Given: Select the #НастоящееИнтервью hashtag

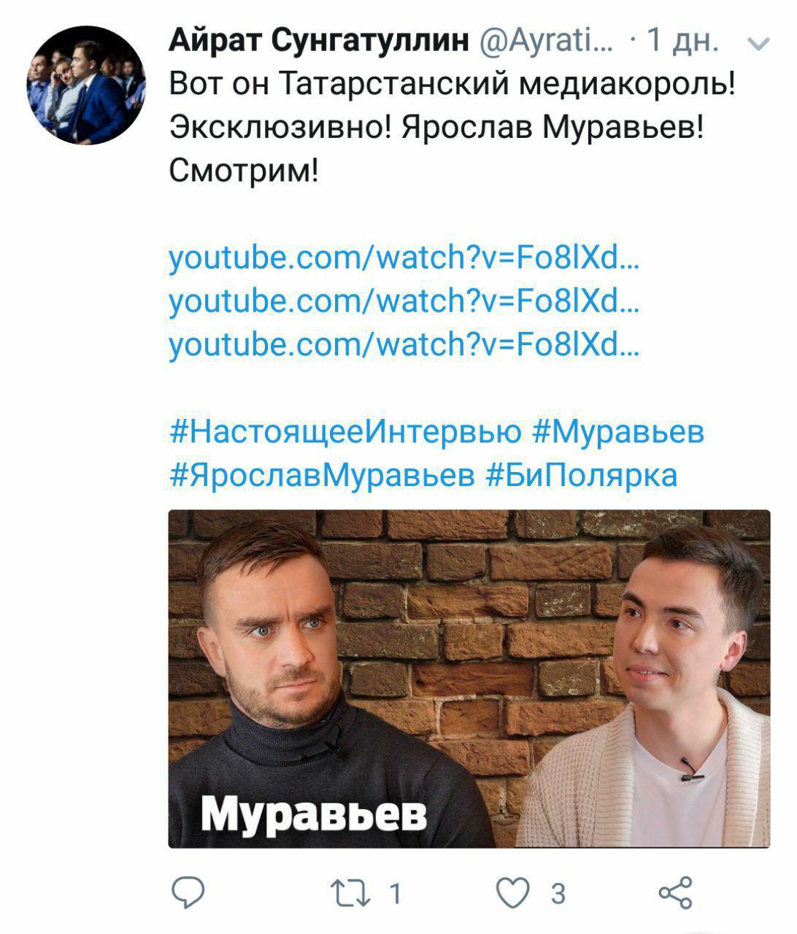Looking at the screenshot, I should coord(345,432).
